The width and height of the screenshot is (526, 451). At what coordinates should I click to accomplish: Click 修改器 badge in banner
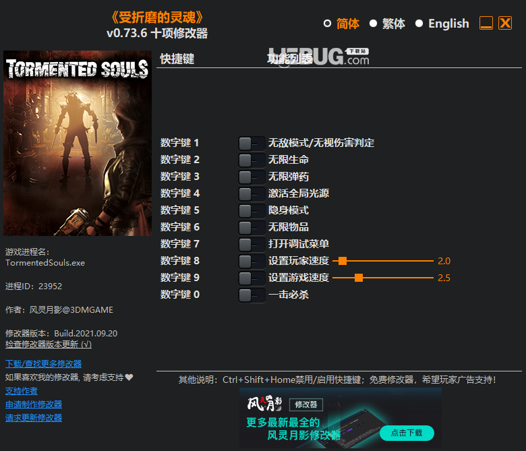(306, 404)
